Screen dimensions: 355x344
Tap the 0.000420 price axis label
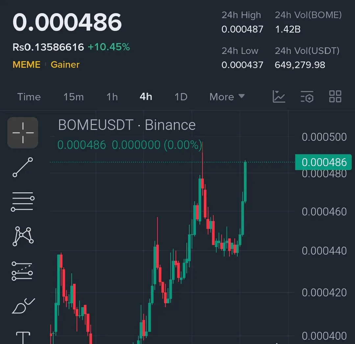[x=324, y=293]
